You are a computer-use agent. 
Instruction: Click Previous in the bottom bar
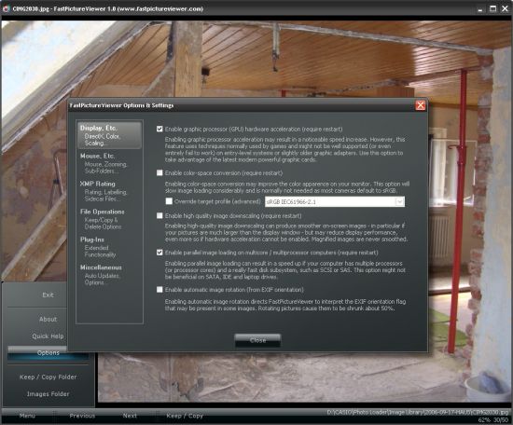82,416
